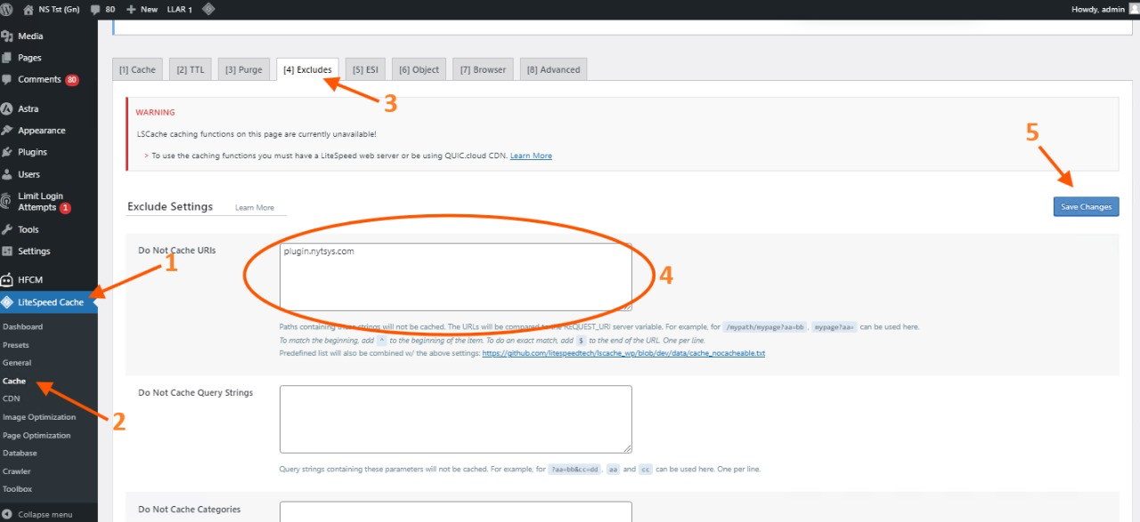The width and height of the screenshot is (1140, 522).
Task: Open the WordPress logo menu
Action: (x=9, y=9)
